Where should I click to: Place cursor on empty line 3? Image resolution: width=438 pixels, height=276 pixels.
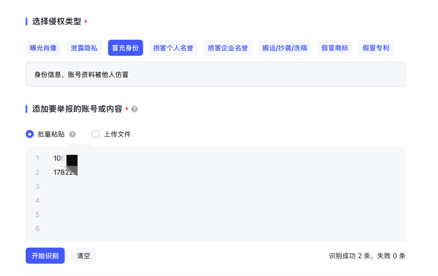pyautogui.click(x=162, y=187)
